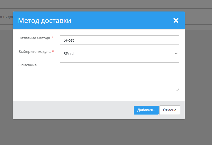Click the Описание label
Viewport: 212px width, 145px height.
(x=28, y=65)
